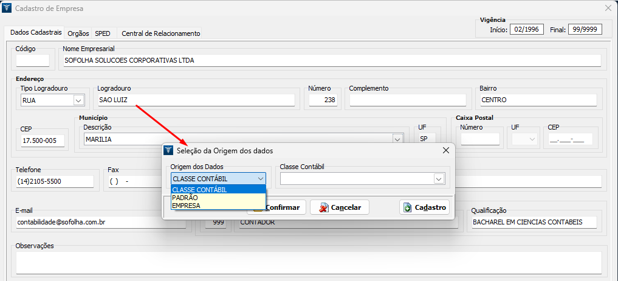Screen dimensions: 618x281
Task: Open the Tipo Logradouro dropdown
Action: [78, 100]
